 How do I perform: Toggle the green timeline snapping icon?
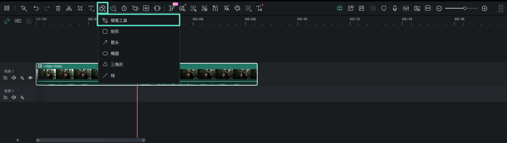340,8
